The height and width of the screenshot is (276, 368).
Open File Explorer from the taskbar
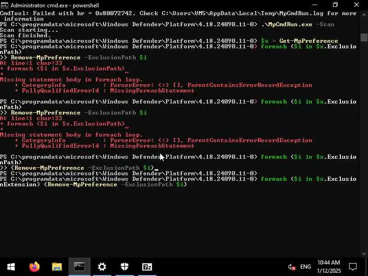coord(57,267)
